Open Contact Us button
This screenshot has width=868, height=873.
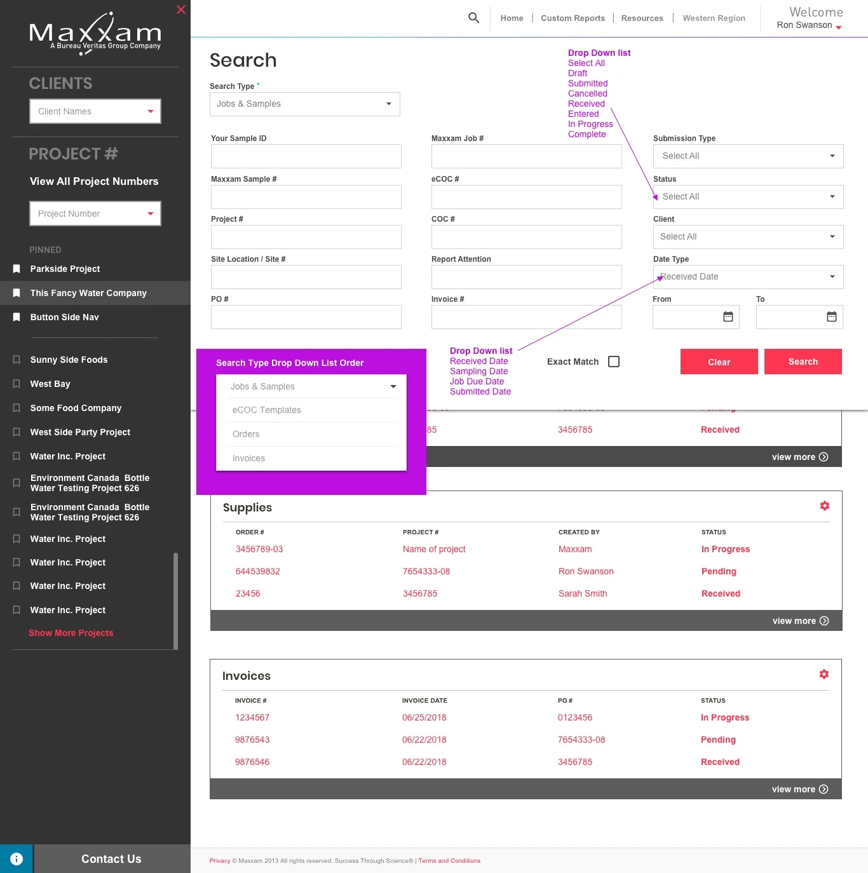click(x=112, y=859)
